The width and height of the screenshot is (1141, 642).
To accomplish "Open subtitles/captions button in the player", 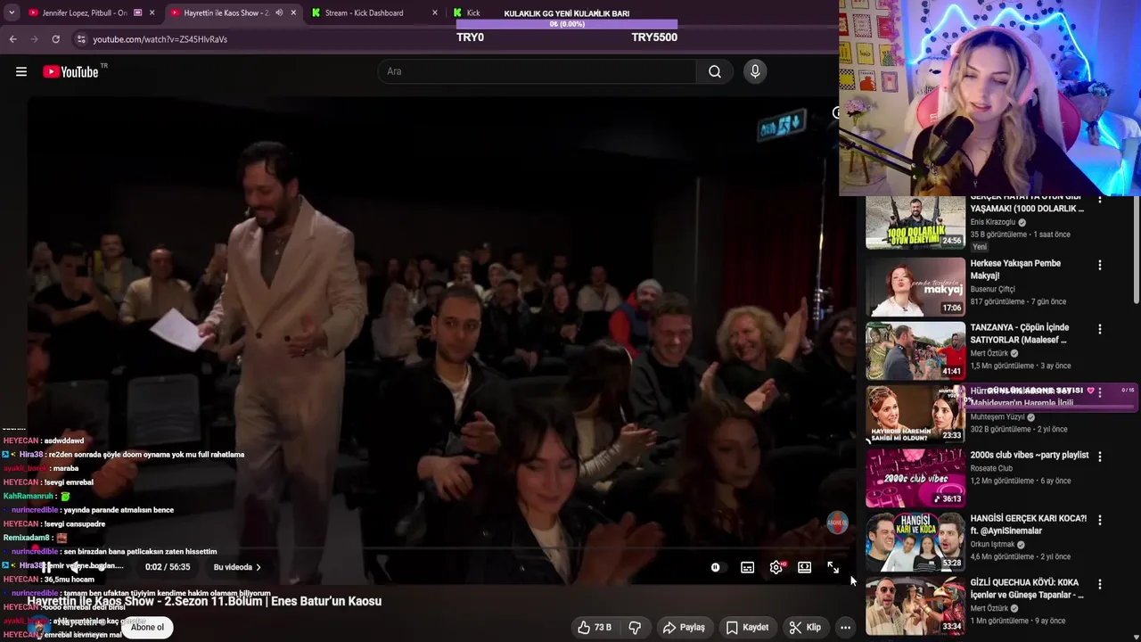I will point(748,567).
